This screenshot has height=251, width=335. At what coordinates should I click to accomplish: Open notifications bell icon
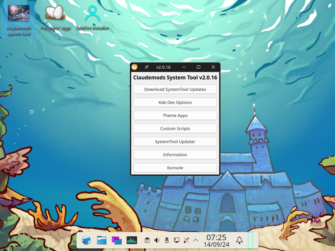pyautogui.click(x=239, y=240)
